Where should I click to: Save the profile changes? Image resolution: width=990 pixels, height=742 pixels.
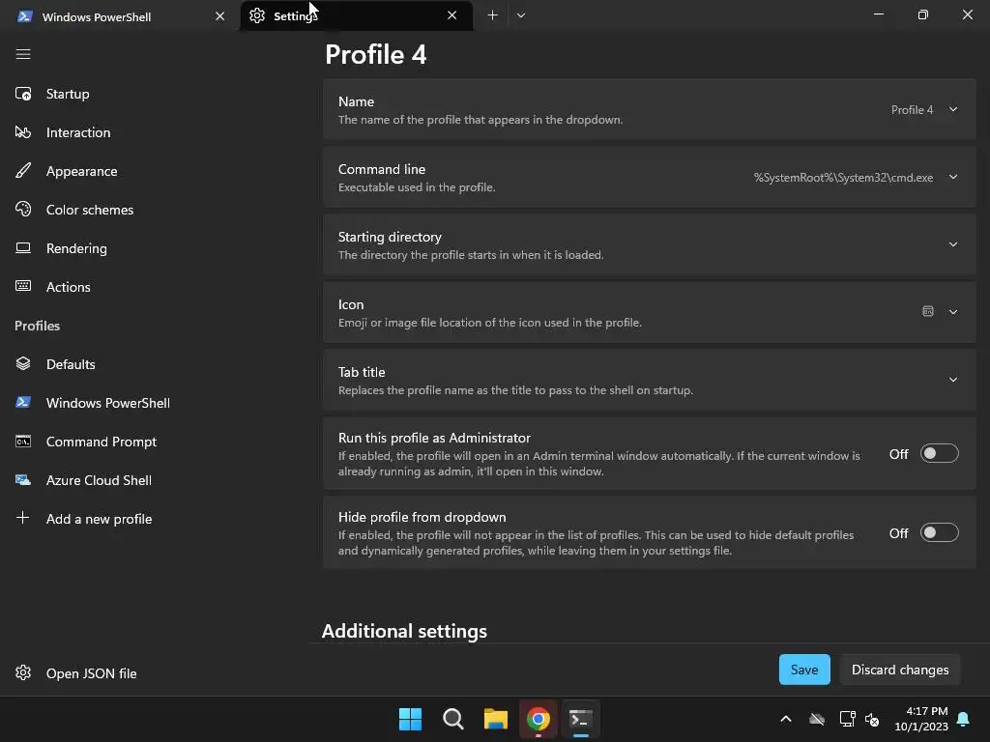(x=804, y=670)
